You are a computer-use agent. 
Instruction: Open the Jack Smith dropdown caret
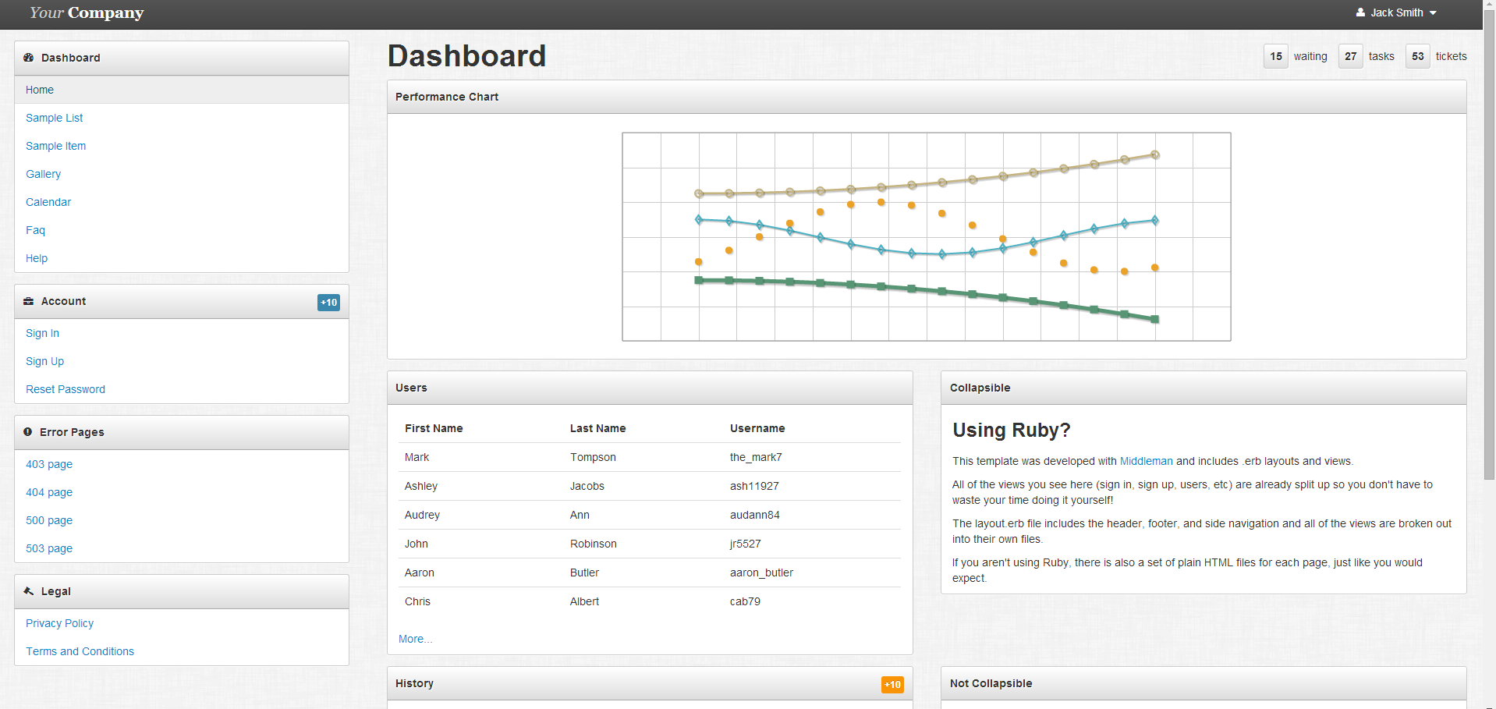pyautogui.click(x=1433, y=13)
